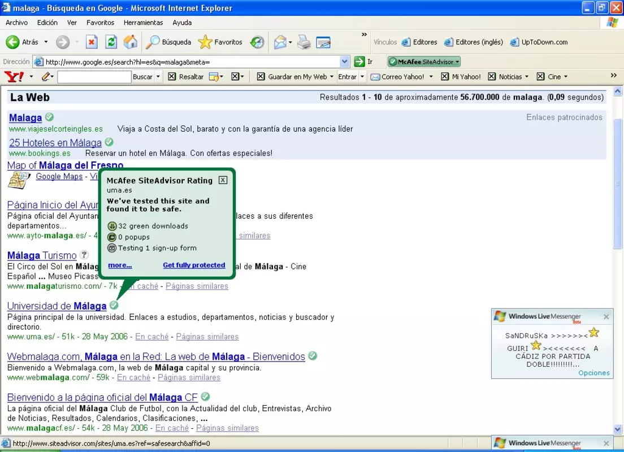
Task: Click 'Get fully protected' link in popup
Action: (x=194, y=265)
